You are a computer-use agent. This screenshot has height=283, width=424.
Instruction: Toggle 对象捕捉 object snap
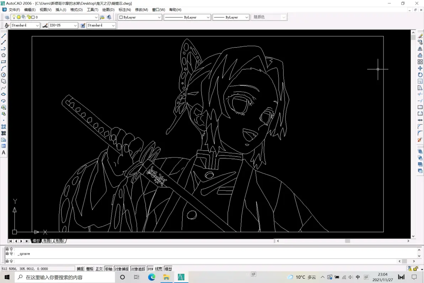122,269
